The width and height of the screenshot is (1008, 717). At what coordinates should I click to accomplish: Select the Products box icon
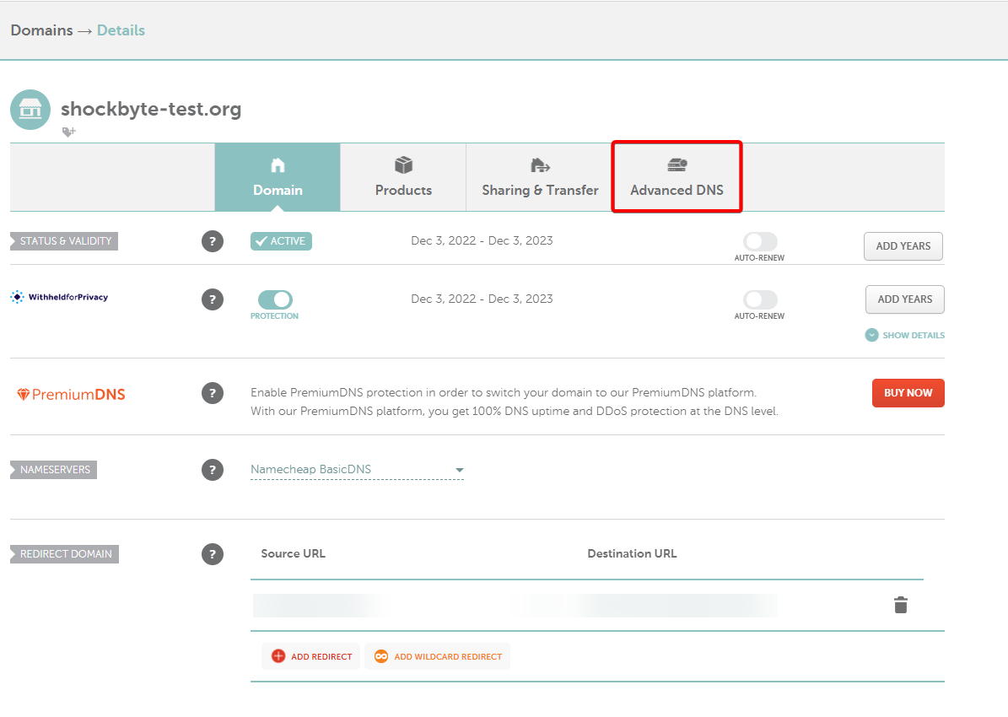[x=402, y=164]
